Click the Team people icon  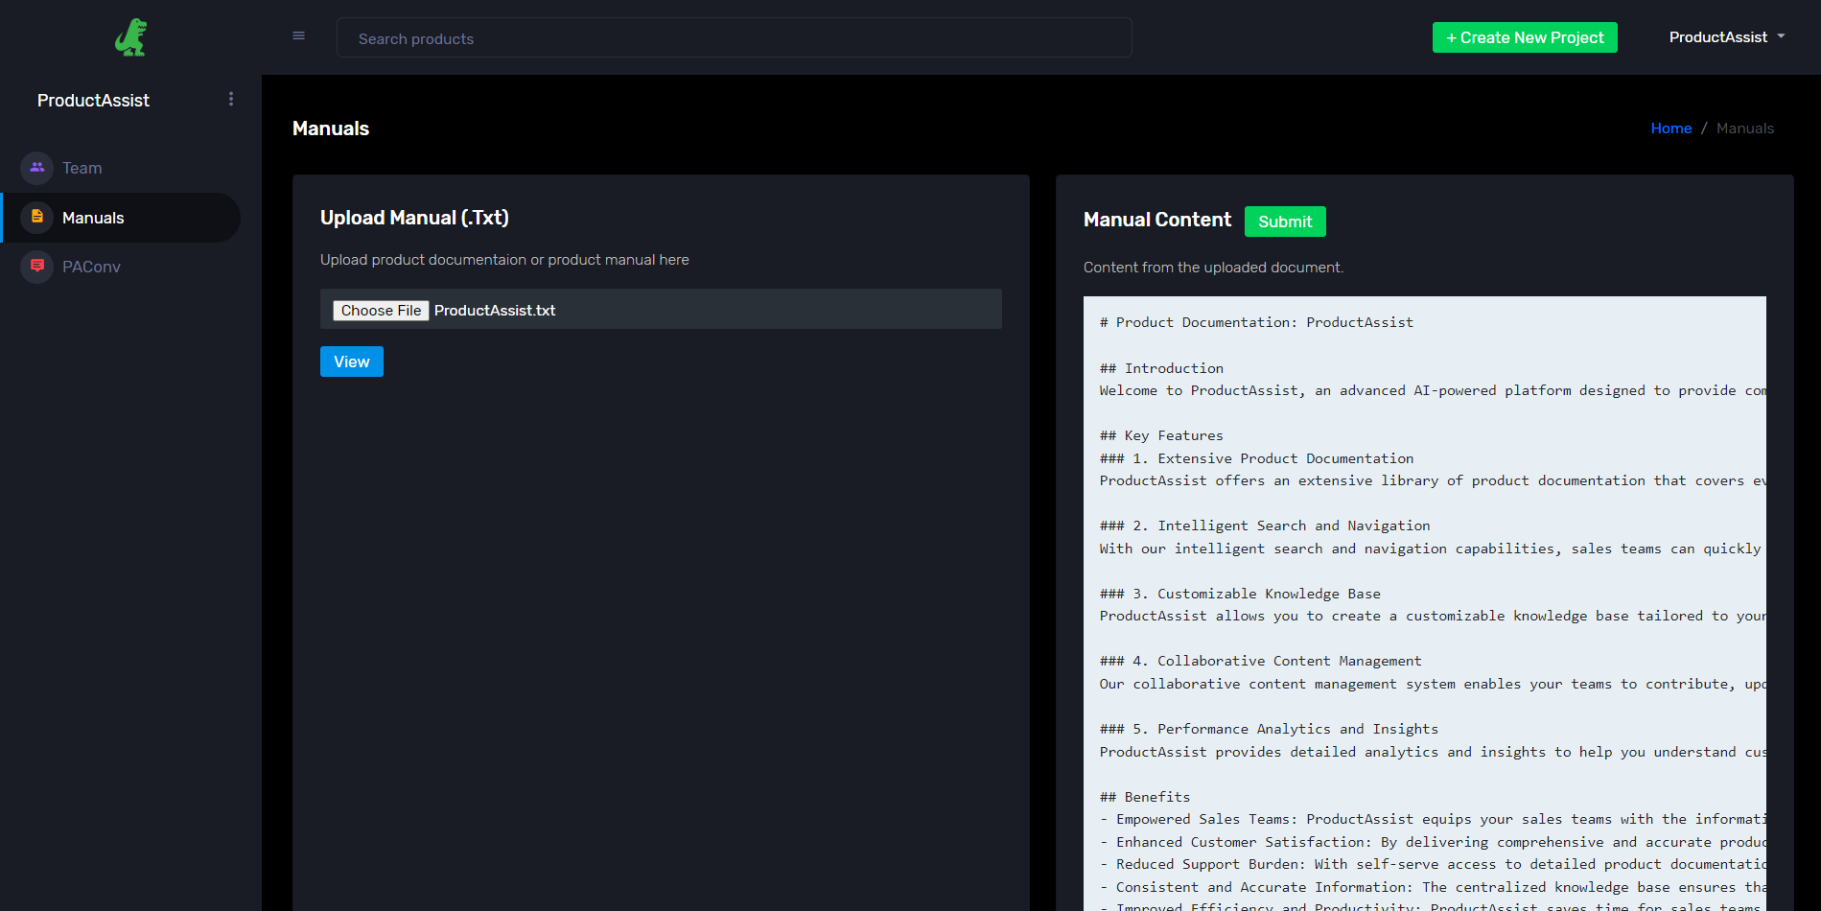click(36, 168)
